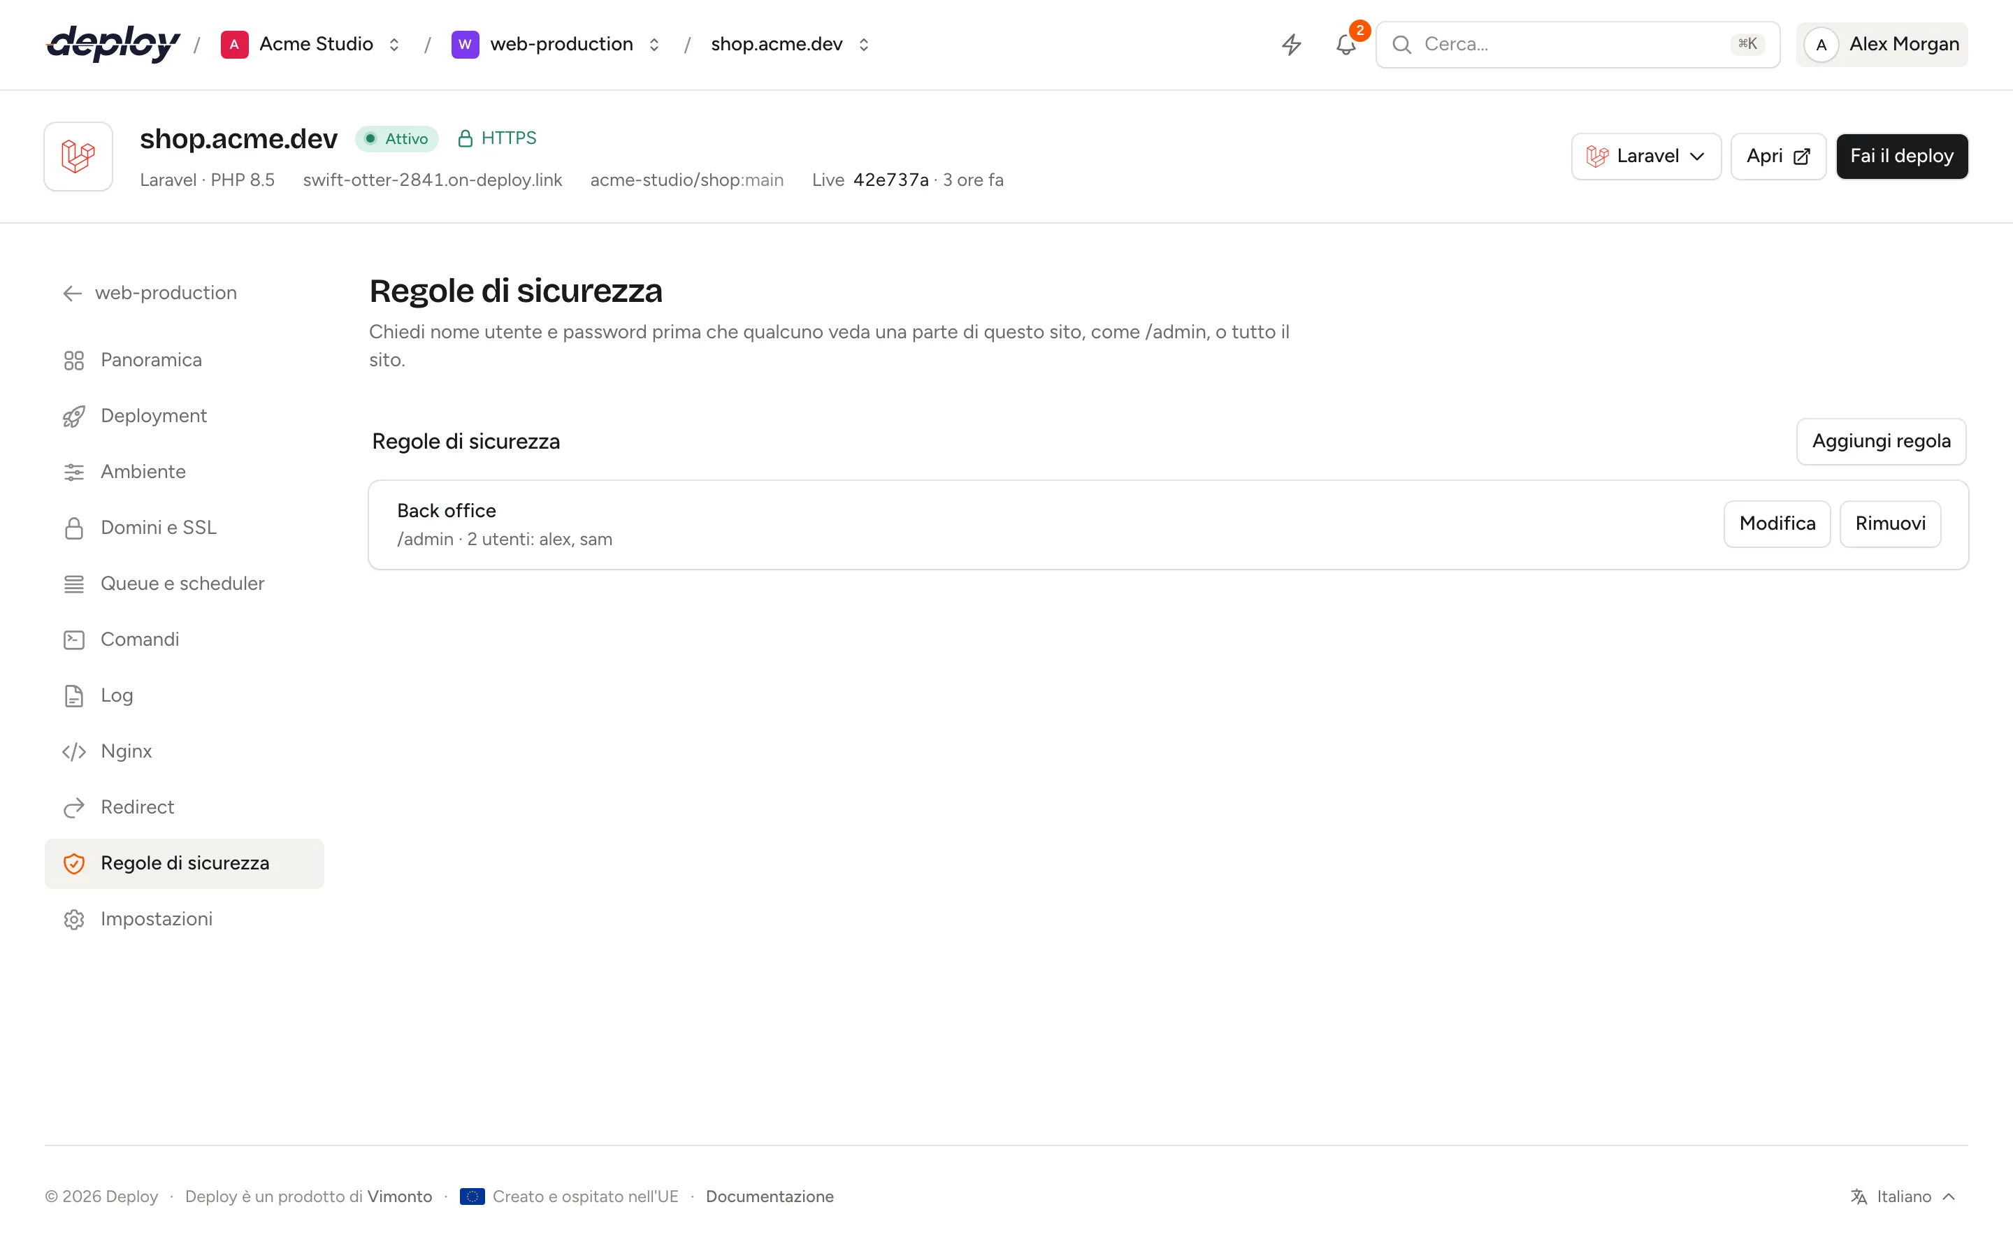
Task: Click the Queue e scheduler list icon
Action: click(x=74, y=584)
